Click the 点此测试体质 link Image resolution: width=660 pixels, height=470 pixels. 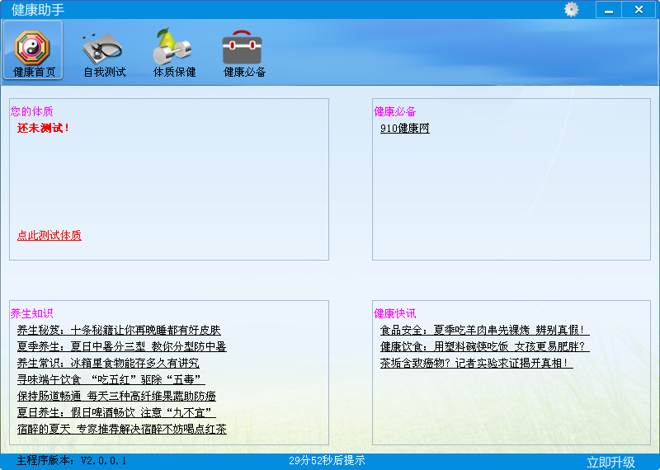pos(49,235)
